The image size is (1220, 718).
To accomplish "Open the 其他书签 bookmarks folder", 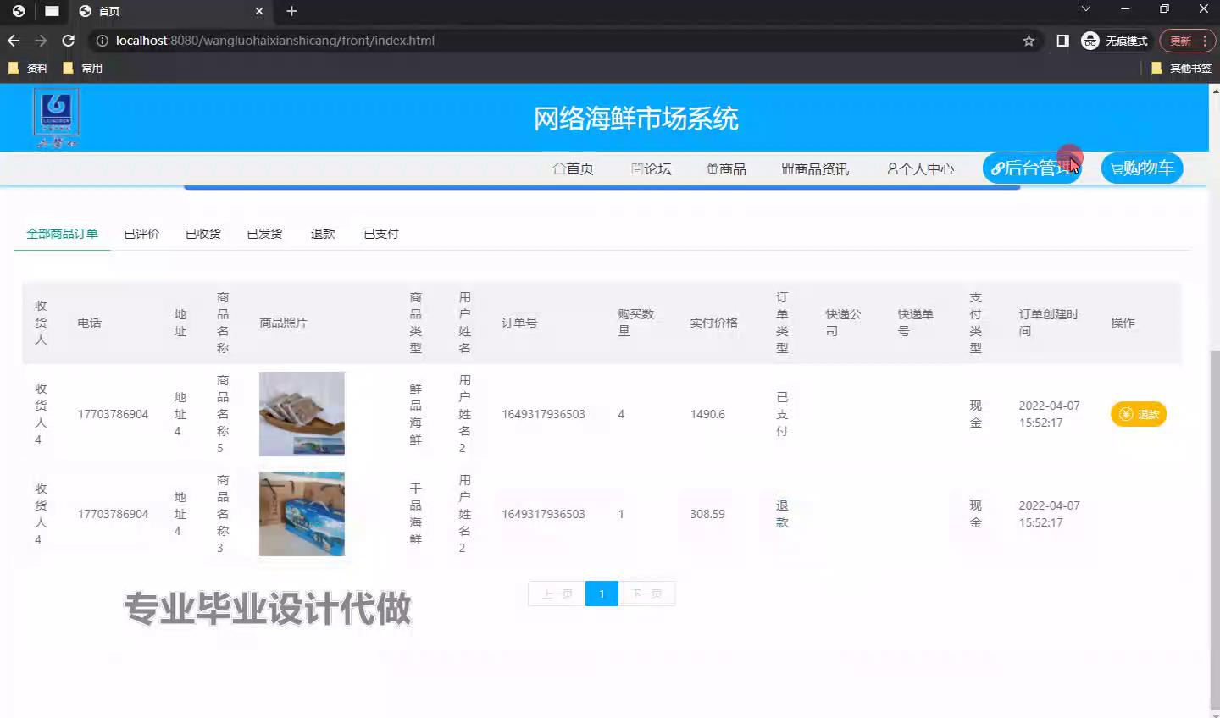I will tap(1181, 68).
